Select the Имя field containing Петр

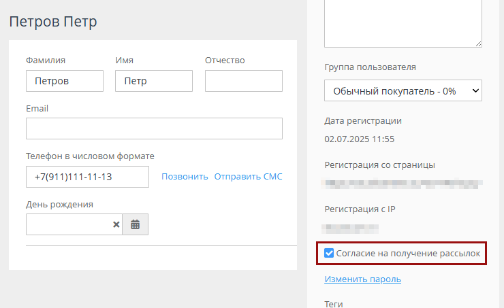[x=154, y=81]
